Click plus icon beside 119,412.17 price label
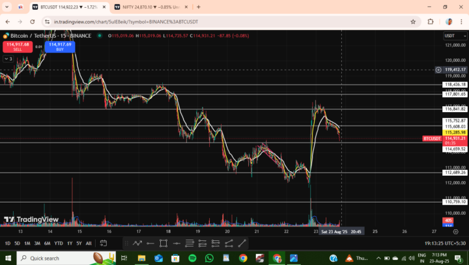The image size is (469, 265). tap(438, 70)
